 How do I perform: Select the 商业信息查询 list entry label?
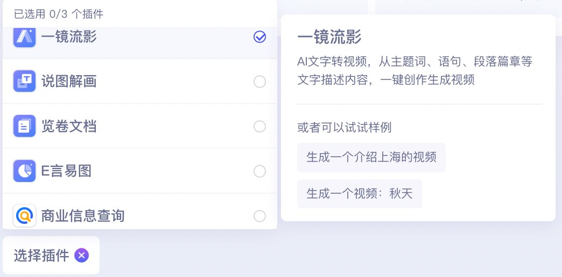(83, 216)
